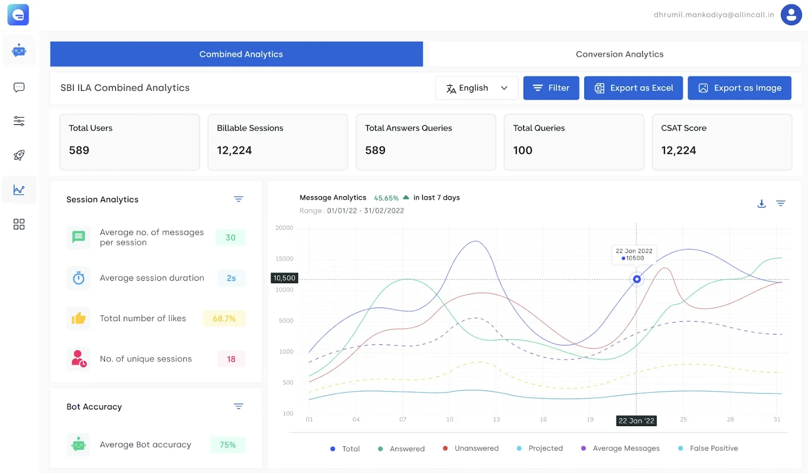This screenshot has height=473, width=808.
Task: Click the Filter button
Action: click(x=551, y=88)
